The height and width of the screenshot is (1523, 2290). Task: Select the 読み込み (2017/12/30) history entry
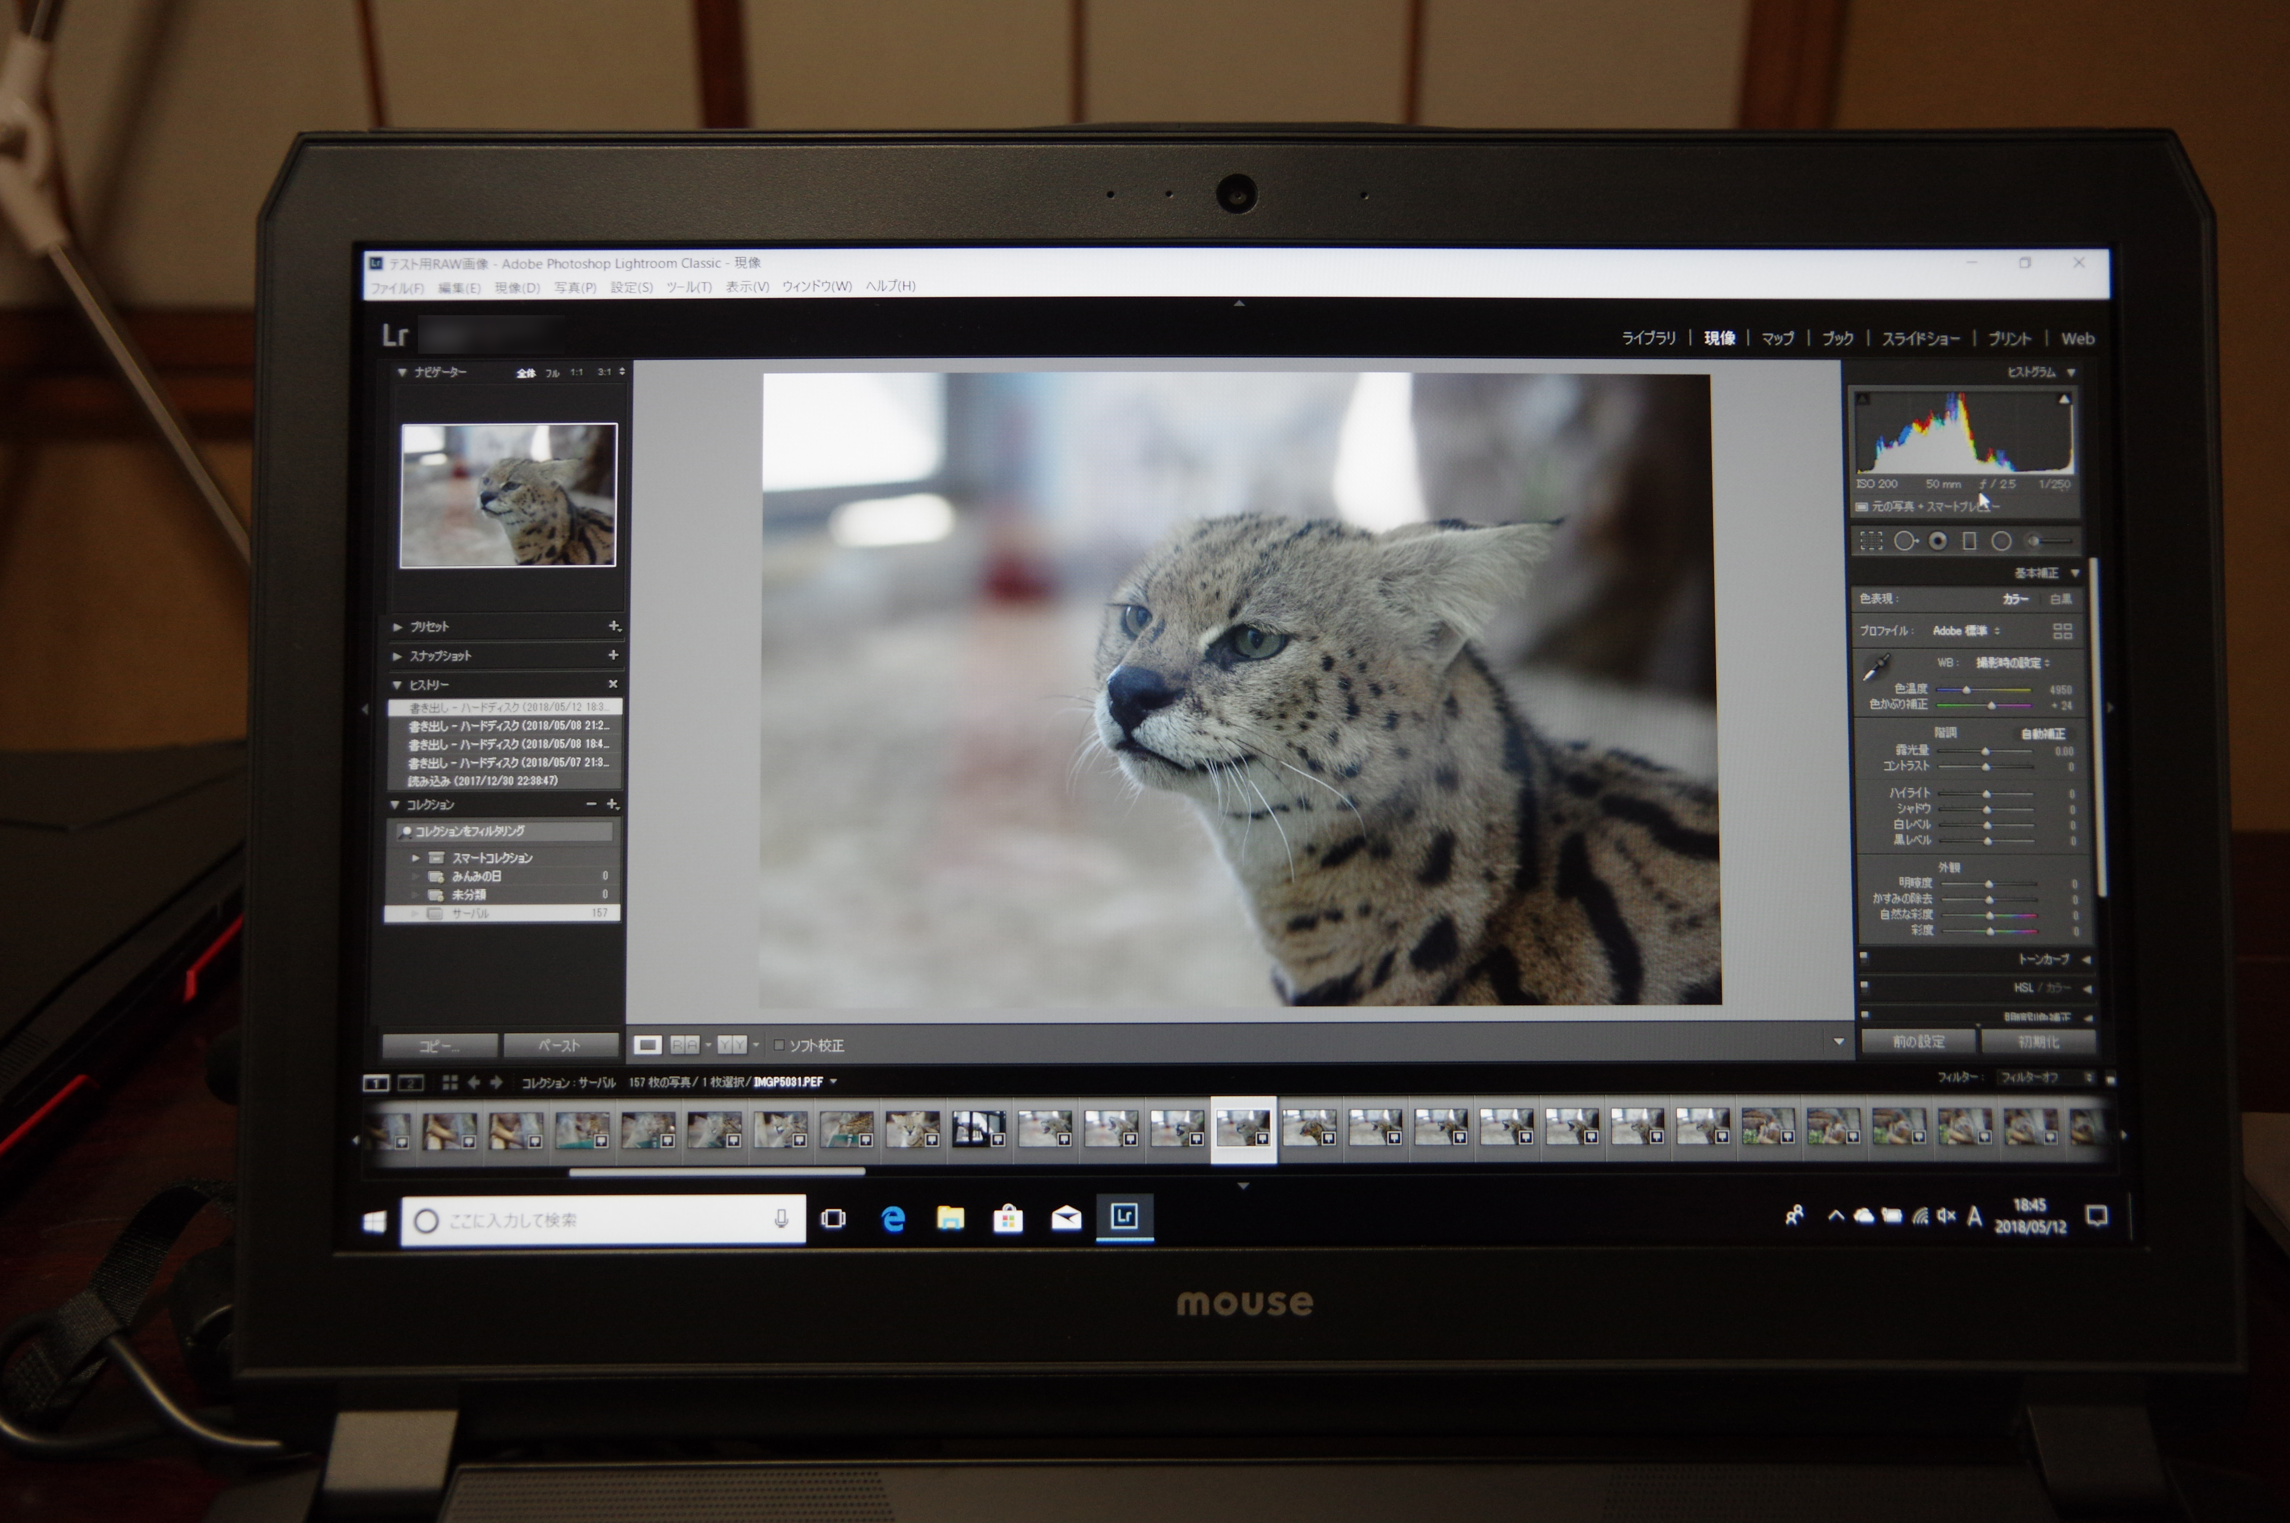(504, 781)
